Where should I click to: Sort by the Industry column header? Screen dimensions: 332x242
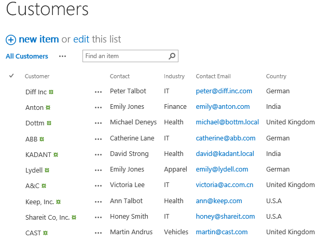[174, 76]
